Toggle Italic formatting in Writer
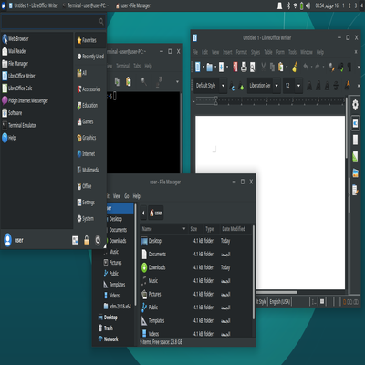365x365 pixels. (x=318, y=86)
